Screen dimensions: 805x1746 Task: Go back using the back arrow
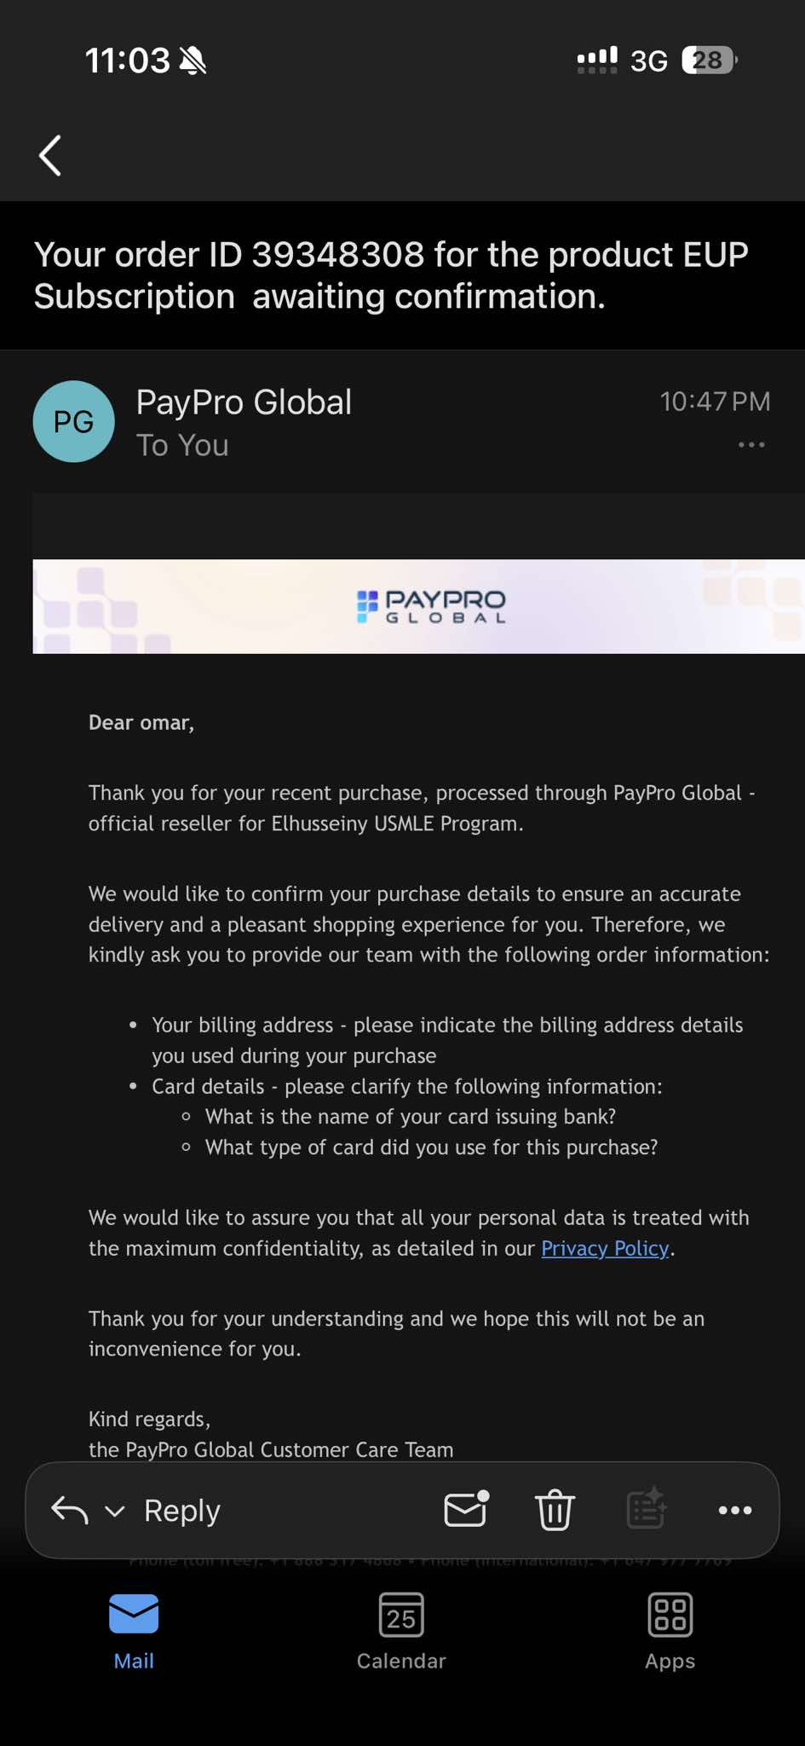pos(51,155)
